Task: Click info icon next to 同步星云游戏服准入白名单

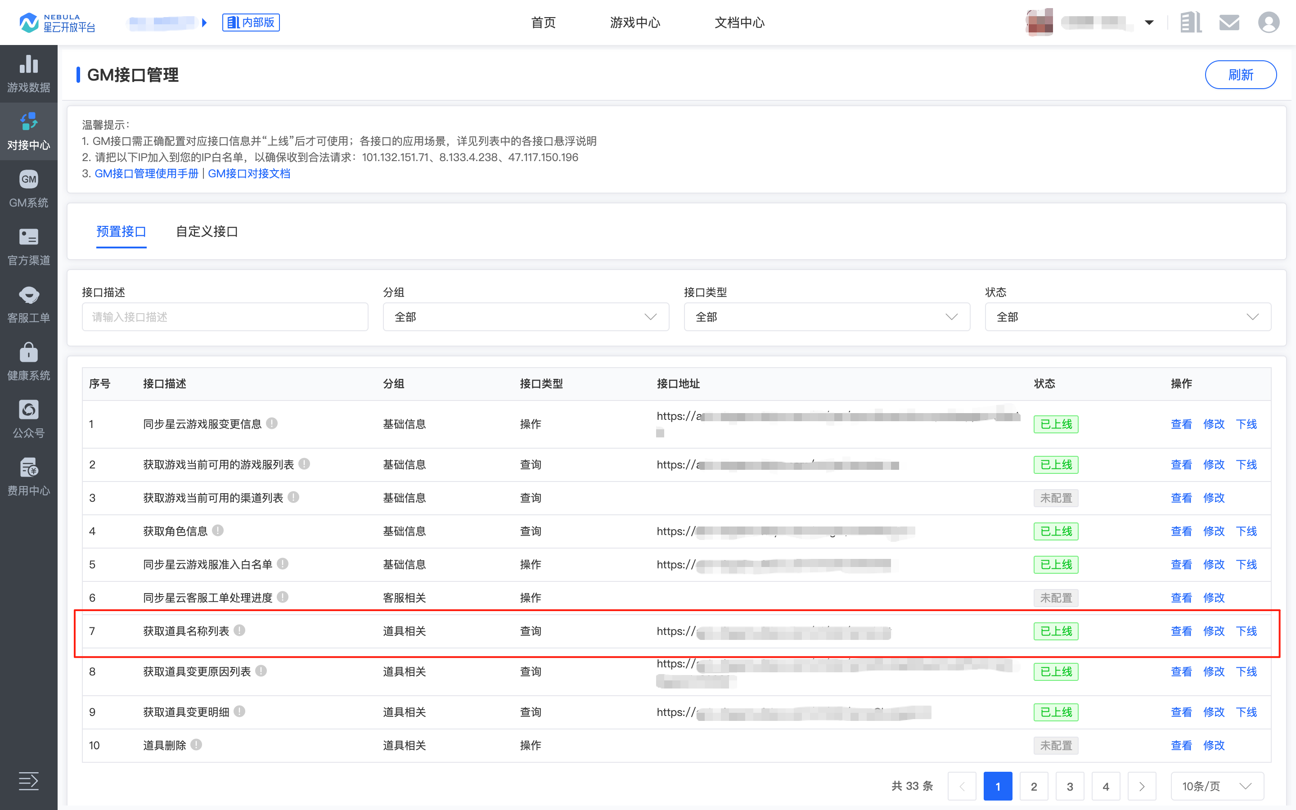Action: [283, 563]
